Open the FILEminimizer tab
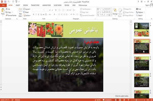Screen dimensions: 153x101 click(x=83, y=5)
